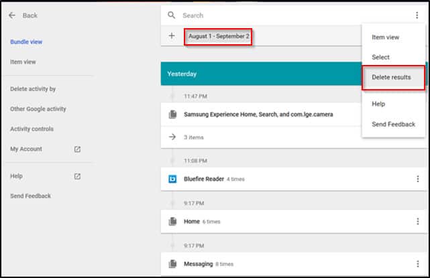This screenshot has width=430, height=278.
Task: Click the Home entry document icon
Action: coord(172,221)
